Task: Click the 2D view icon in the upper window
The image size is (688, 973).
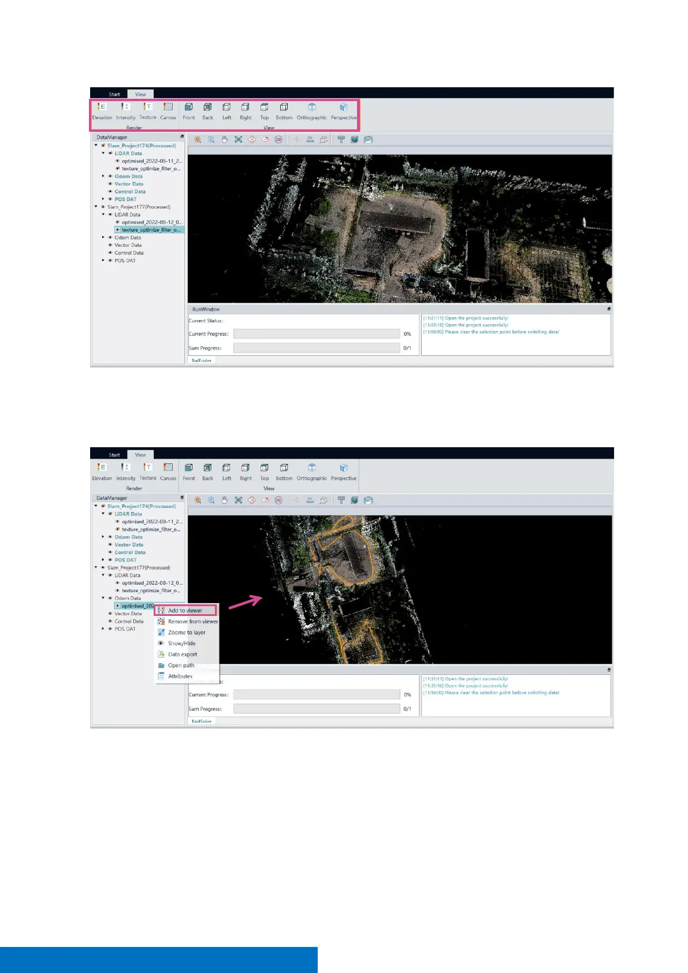Action: [278, 140]
